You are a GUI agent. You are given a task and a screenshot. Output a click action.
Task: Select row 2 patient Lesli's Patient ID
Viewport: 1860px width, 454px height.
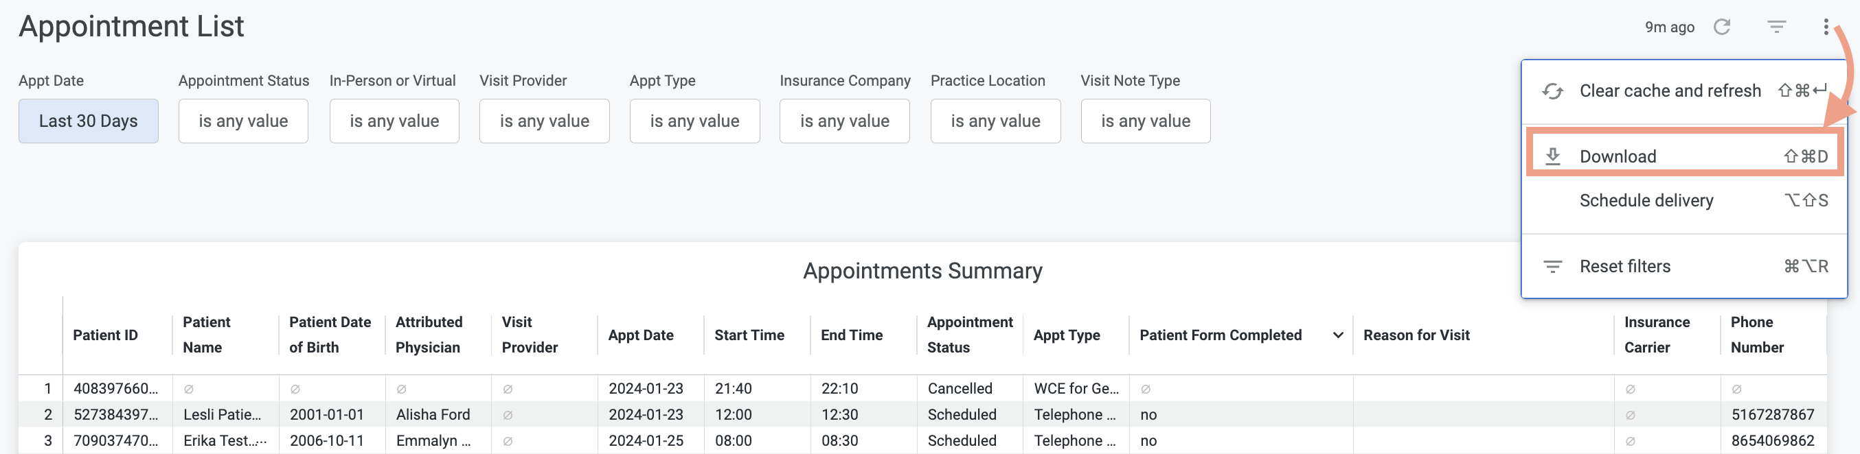click(115, 414)
